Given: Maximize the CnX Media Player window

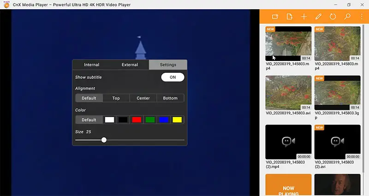Looking at the screenshot, I should click(x=349, y=5).
